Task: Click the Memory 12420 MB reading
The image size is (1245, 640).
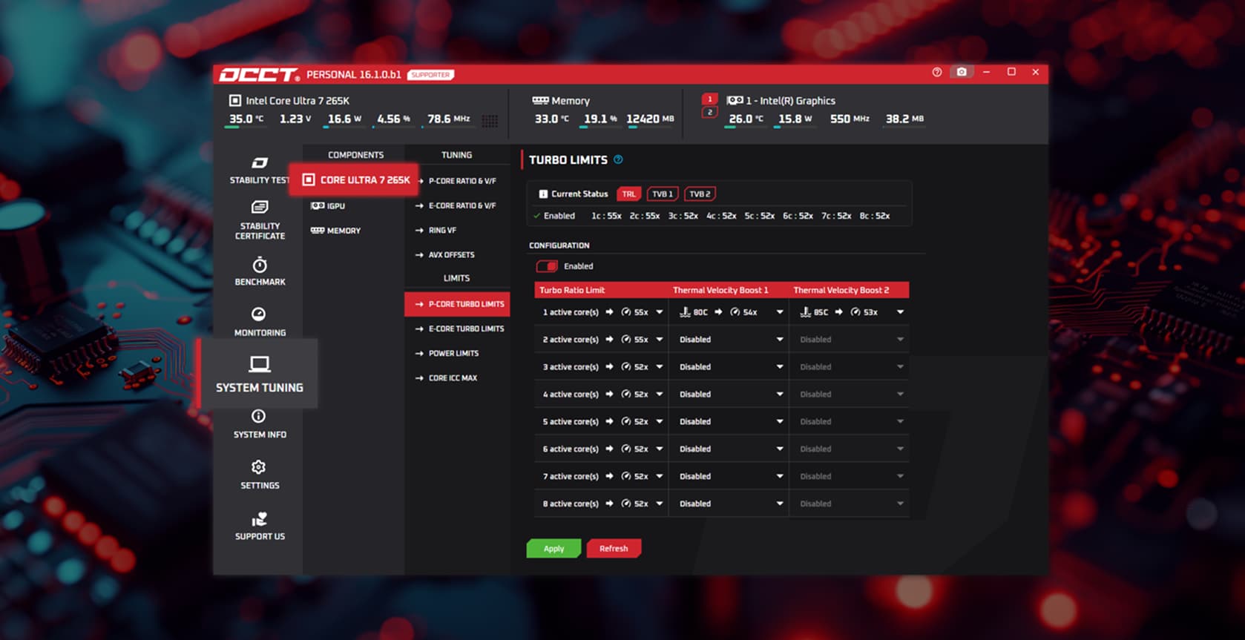Action: point(650,119)
